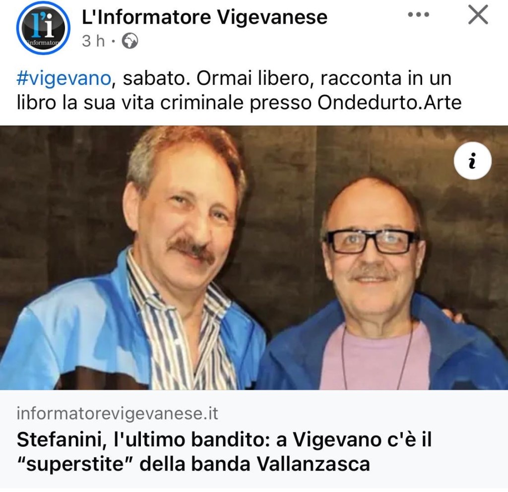Click the headline line mentioning "banda Vallanzasca"
Screen dimensions: 508x492
pyautogui.click(x=193, y=464)
